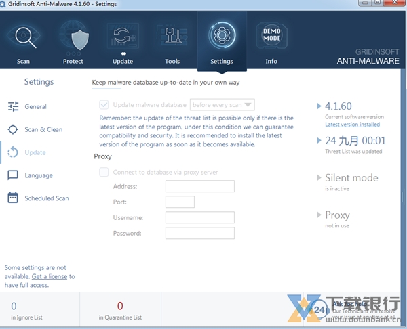Viewport: 407px width, 329px height.
Task: Select Scheduled Scan settings section
Action: click(x=47, y=198)
